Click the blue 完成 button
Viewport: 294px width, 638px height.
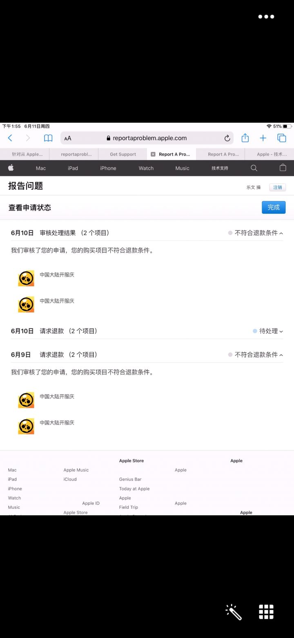[274, 207]
